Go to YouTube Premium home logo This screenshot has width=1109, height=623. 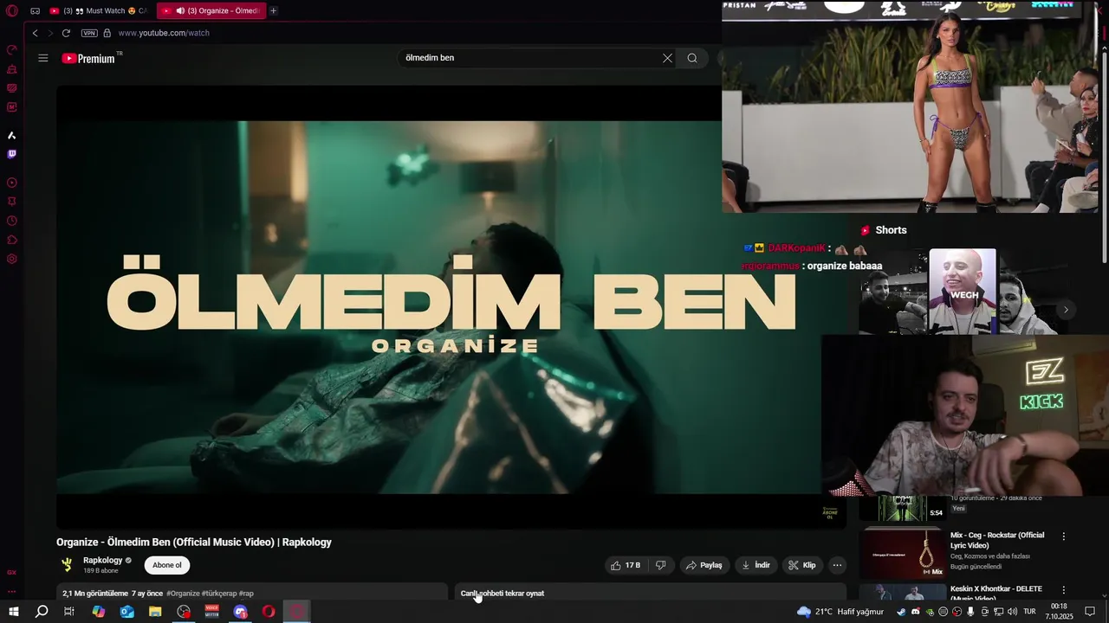coord(88,58)
